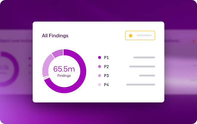Click the gray value bar for P1

[x=144, y=57]
